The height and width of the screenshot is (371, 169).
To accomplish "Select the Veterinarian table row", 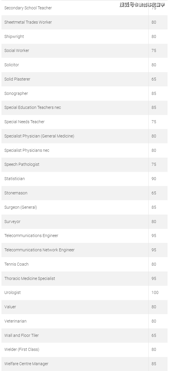I will coord(85,321).
